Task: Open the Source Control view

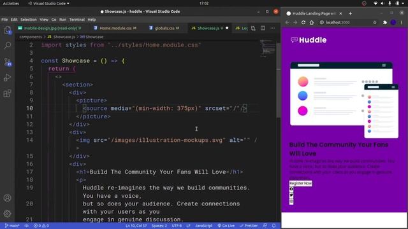Action: click(7, 62)
